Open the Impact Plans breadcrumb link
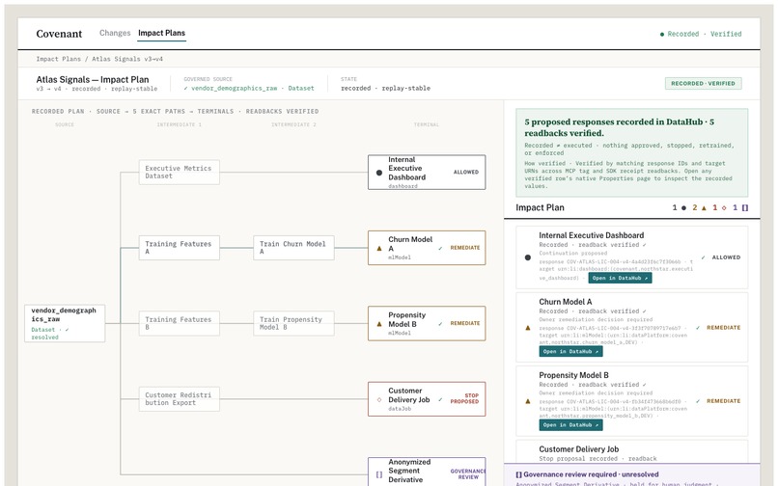Image resolution: width=778 pixels, height=486 pixels. point(58,59)
